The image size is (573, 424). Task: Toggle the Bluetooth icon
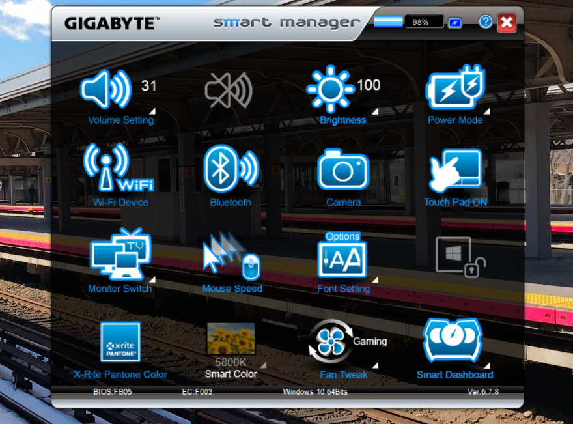[x=231, y=169]
